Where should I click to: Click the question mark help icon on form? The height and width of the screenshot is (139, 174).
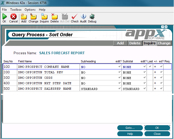(x=163, y=27)
